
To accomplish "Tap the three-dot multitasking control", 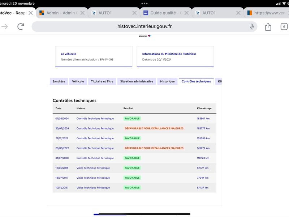I will pos(144,3).
